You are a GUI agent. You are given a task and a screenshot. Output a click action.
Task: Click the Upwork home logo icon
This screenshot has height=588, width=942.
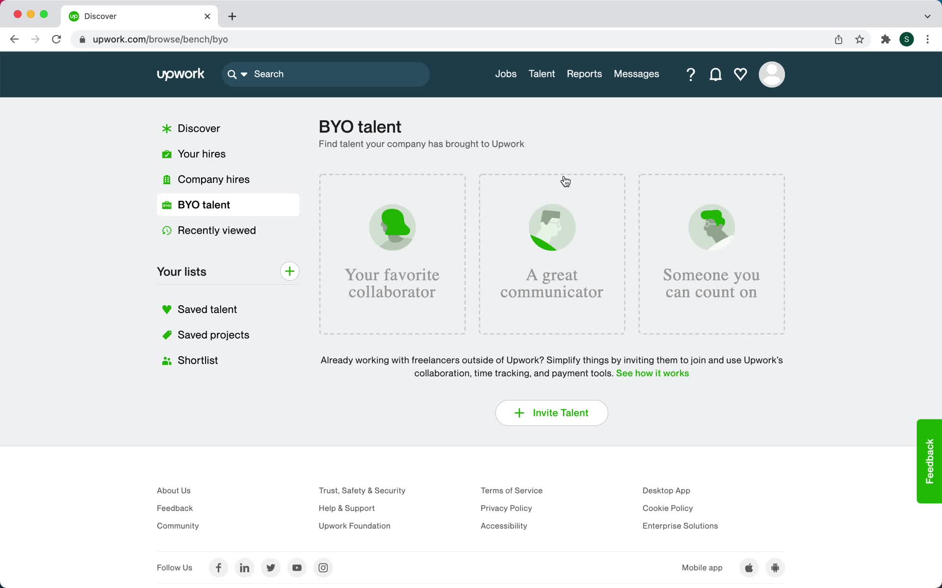(181, 74)
